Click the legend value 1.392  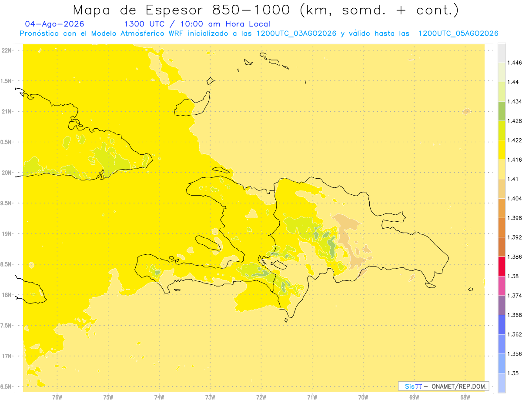click(x=514, y=237)
